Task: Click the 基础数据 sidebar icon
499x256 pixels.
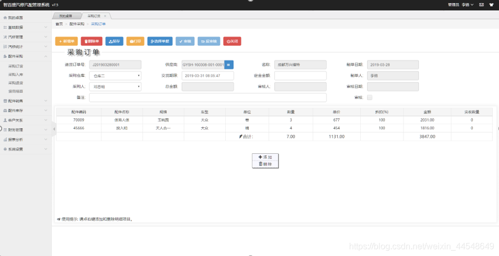Action: click(x=5, y=27)
